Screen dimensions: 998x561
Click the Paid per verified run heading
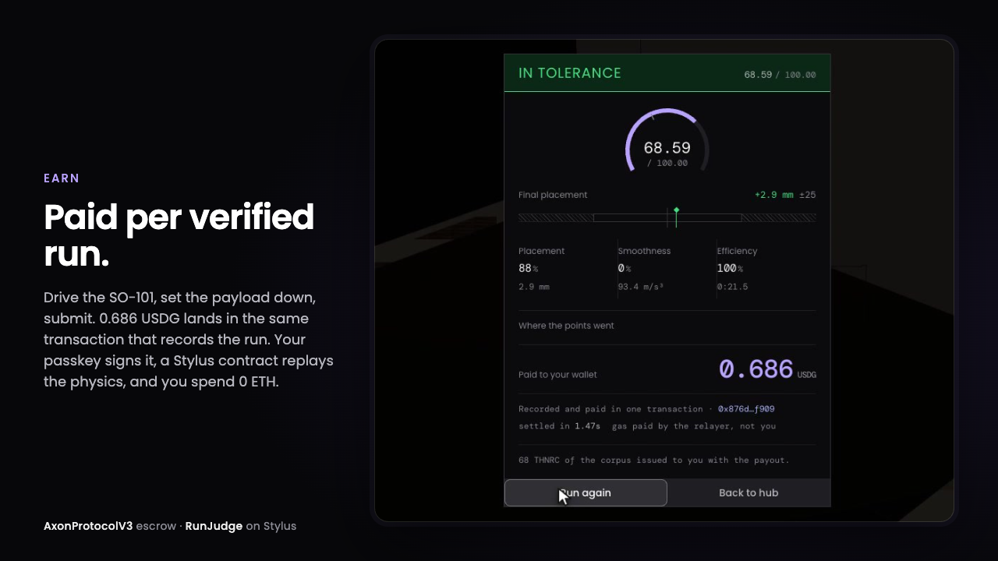[179, 235]
